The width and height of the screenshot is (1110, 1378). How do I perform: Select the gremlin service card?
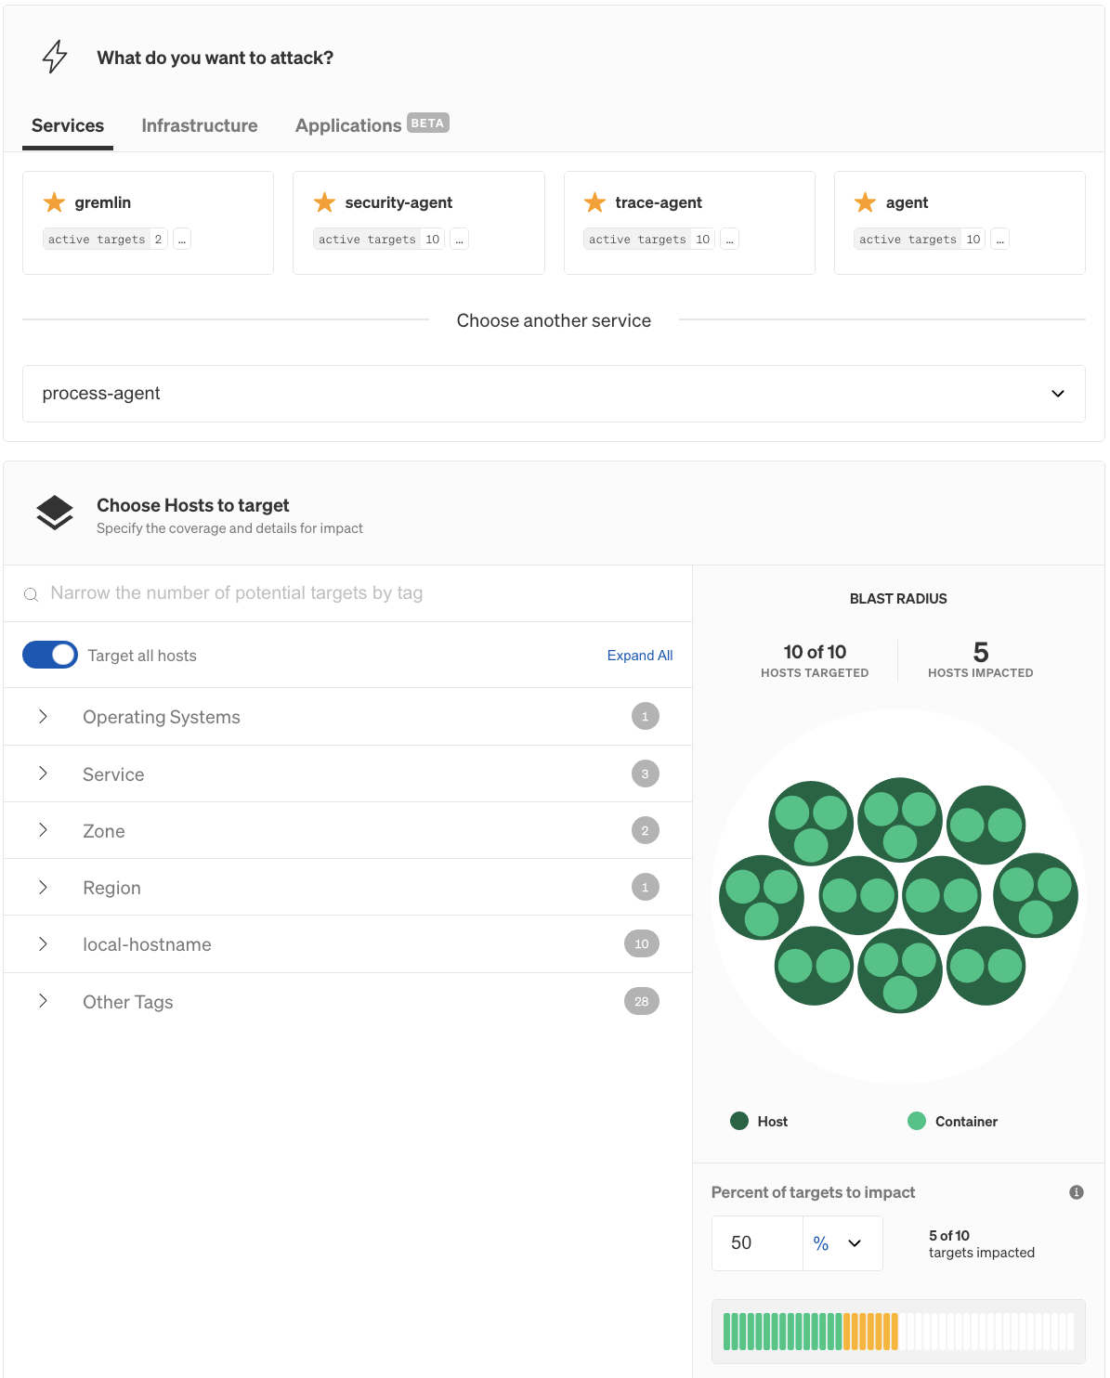(x=148, y=223)
